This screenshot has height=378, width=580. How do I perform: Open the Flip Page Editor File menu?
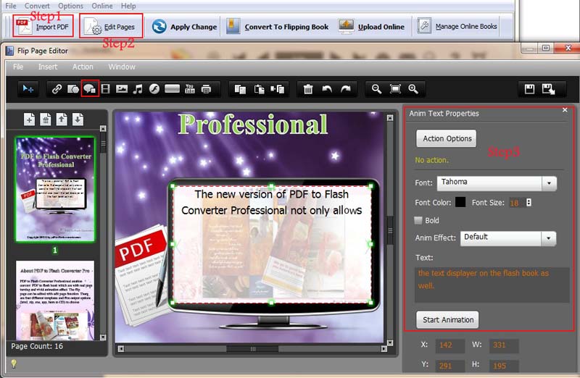point(18,67)
